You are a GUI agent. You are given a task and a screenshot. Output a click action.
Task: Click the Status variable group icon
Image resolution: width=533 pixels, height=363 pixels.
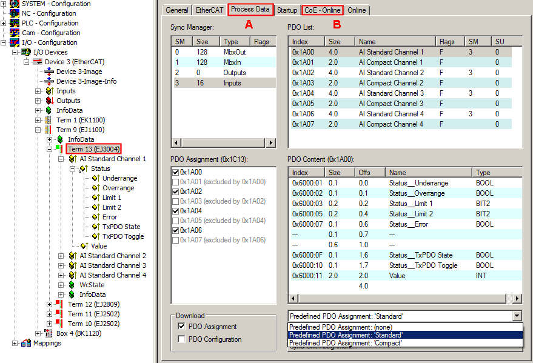tap(84, 168)
